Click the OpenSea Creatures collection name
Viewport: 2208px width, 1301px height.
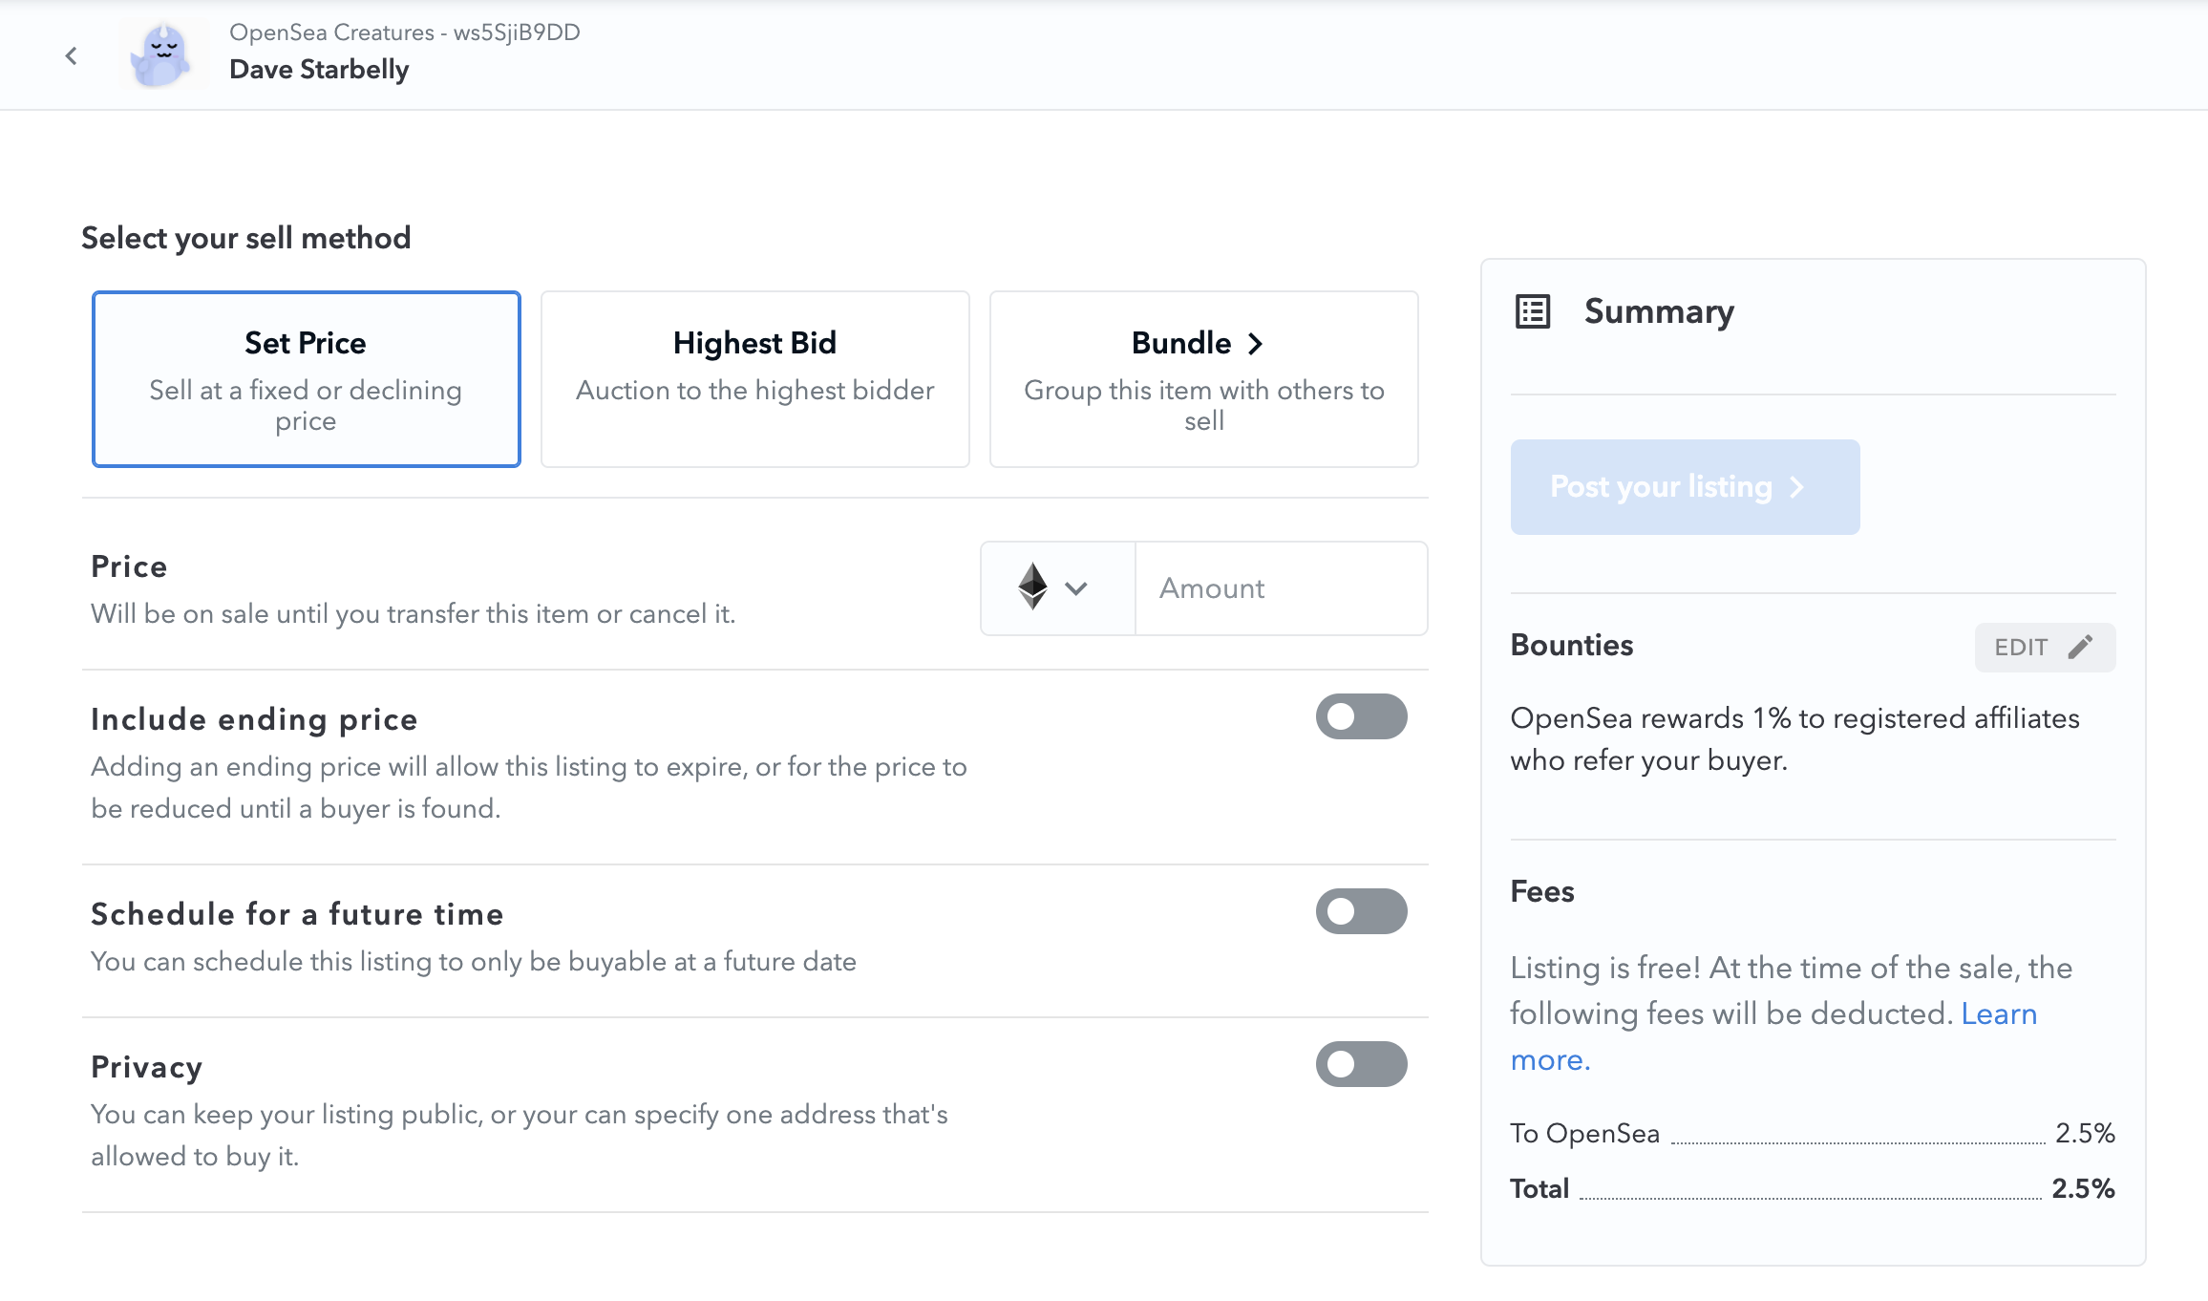click(330, 32)
